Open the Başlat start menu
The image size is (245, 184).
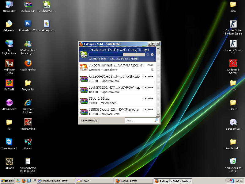(x=7, y=181)
